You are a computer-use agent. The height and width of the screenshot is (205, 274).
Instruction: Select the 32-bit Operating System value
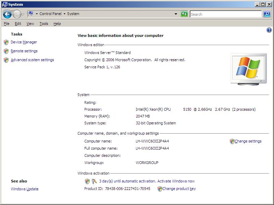(156, 123)
